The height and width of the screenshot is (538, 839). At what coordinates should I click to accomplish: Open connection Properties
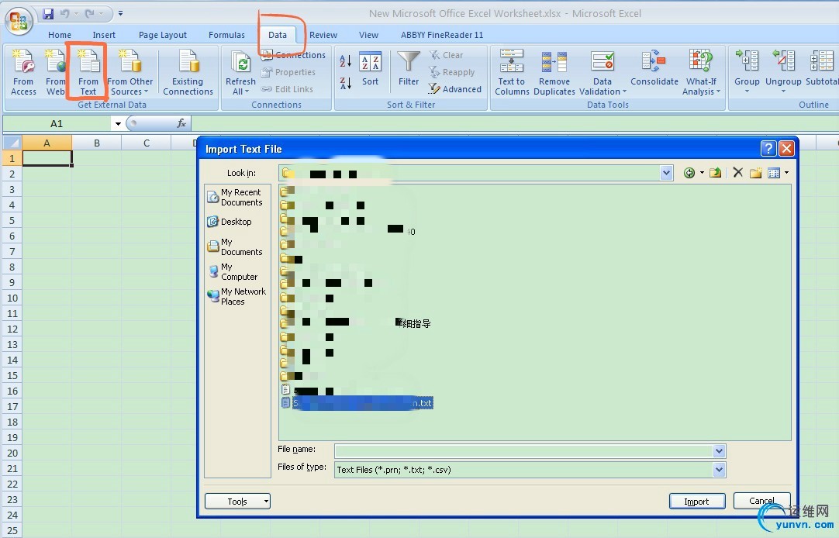288,72
